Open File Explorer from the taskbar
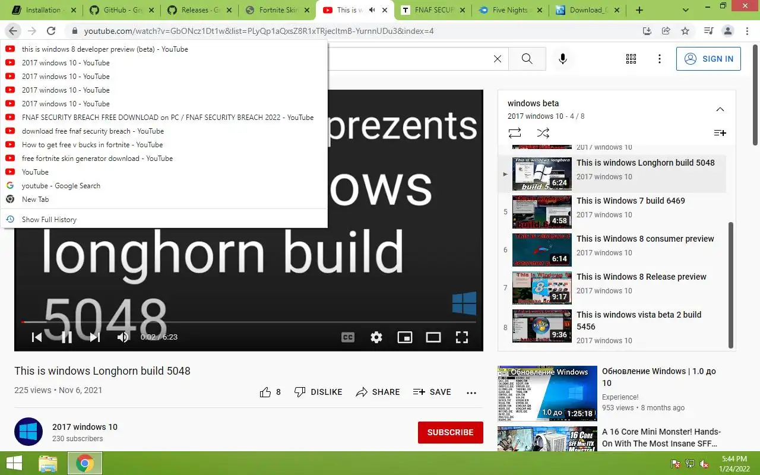 click(x=48, y=464)
